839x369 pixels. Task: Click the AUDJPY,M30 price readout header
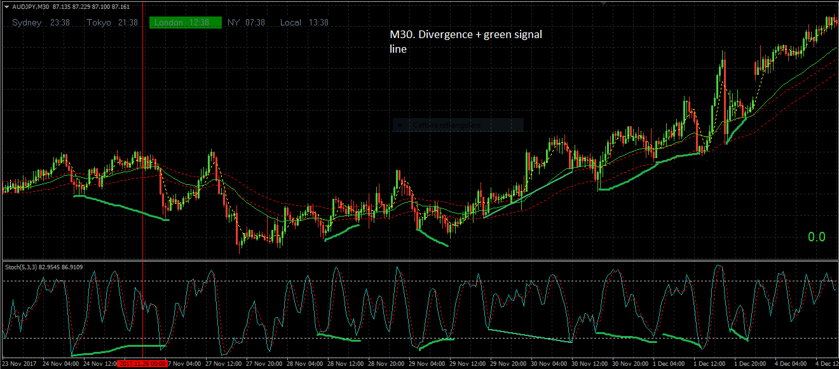pyautogui.click(x=71, y=7)
